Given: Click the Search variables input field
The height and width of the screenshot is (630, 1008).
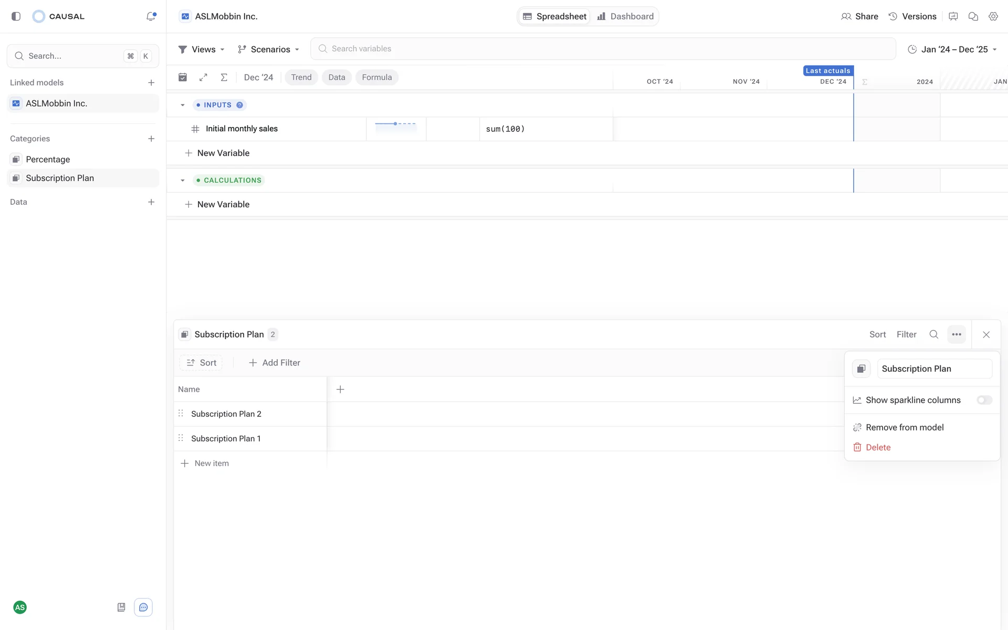Looking at the screenshot, I should click(603, 49).
